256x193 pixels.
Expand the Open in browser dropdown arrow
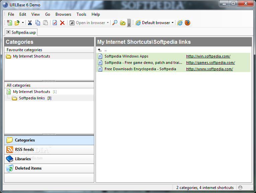pyautogui.click(x=108, y=23)
